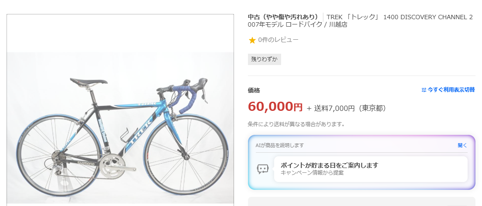Click the 60,000円 price

(x=275, y=106)
